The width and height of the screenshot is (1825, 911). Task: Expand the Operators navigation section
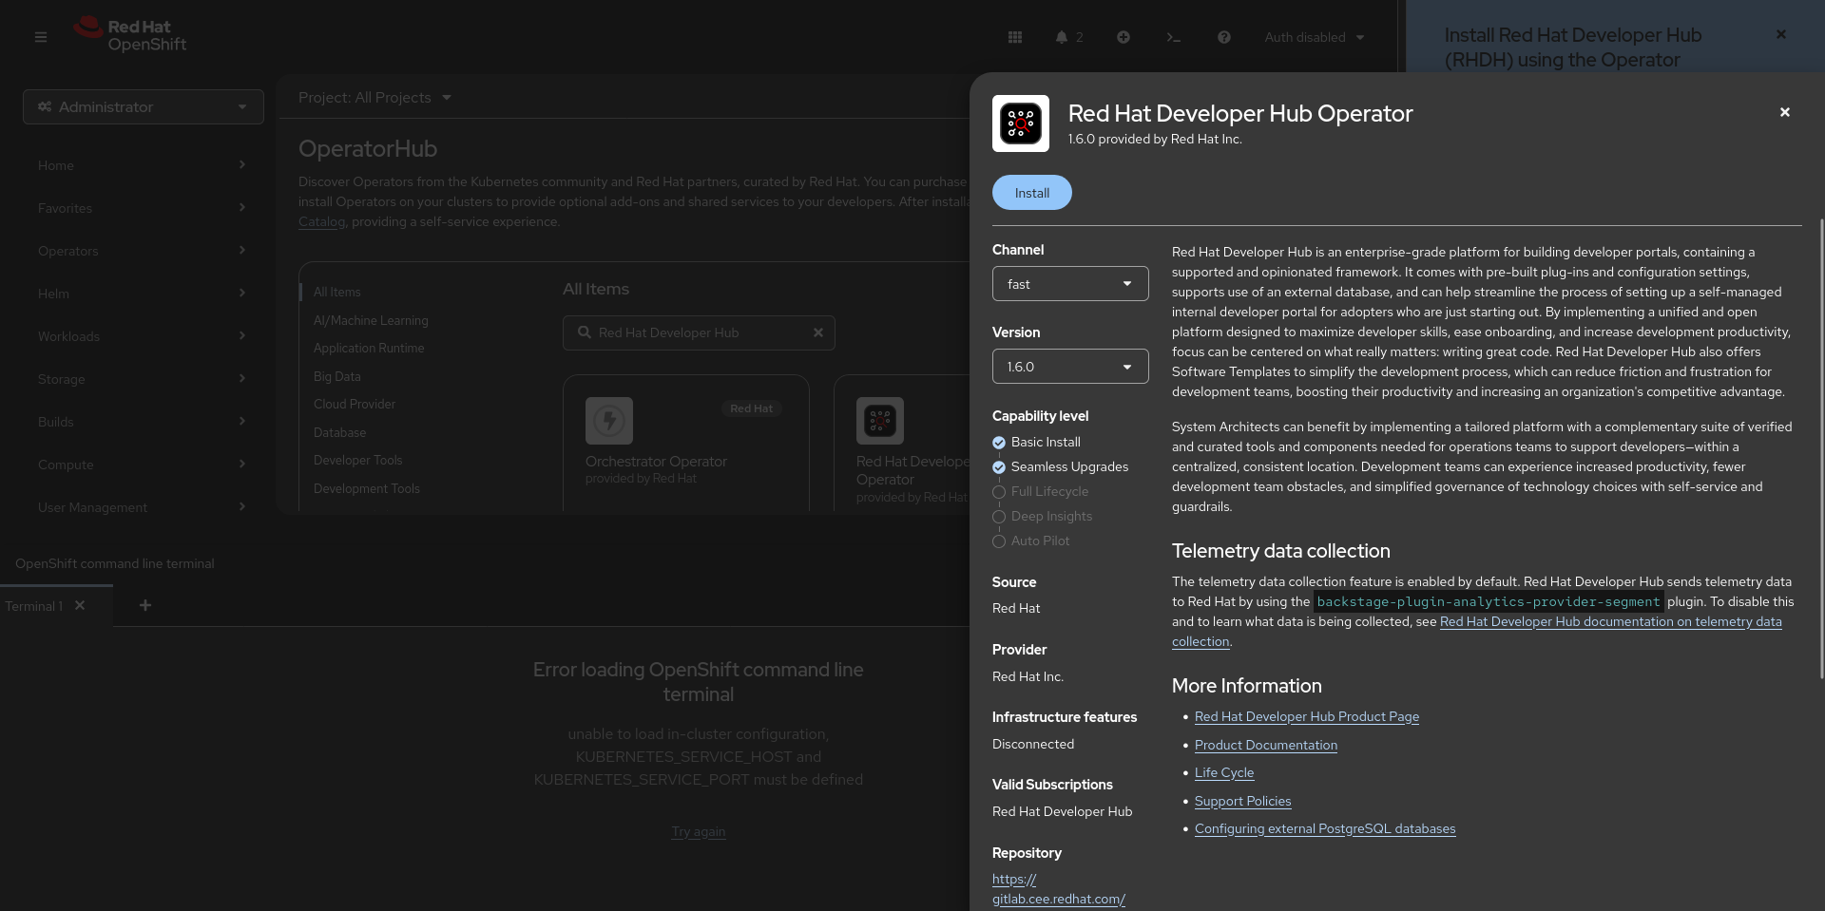143,251
